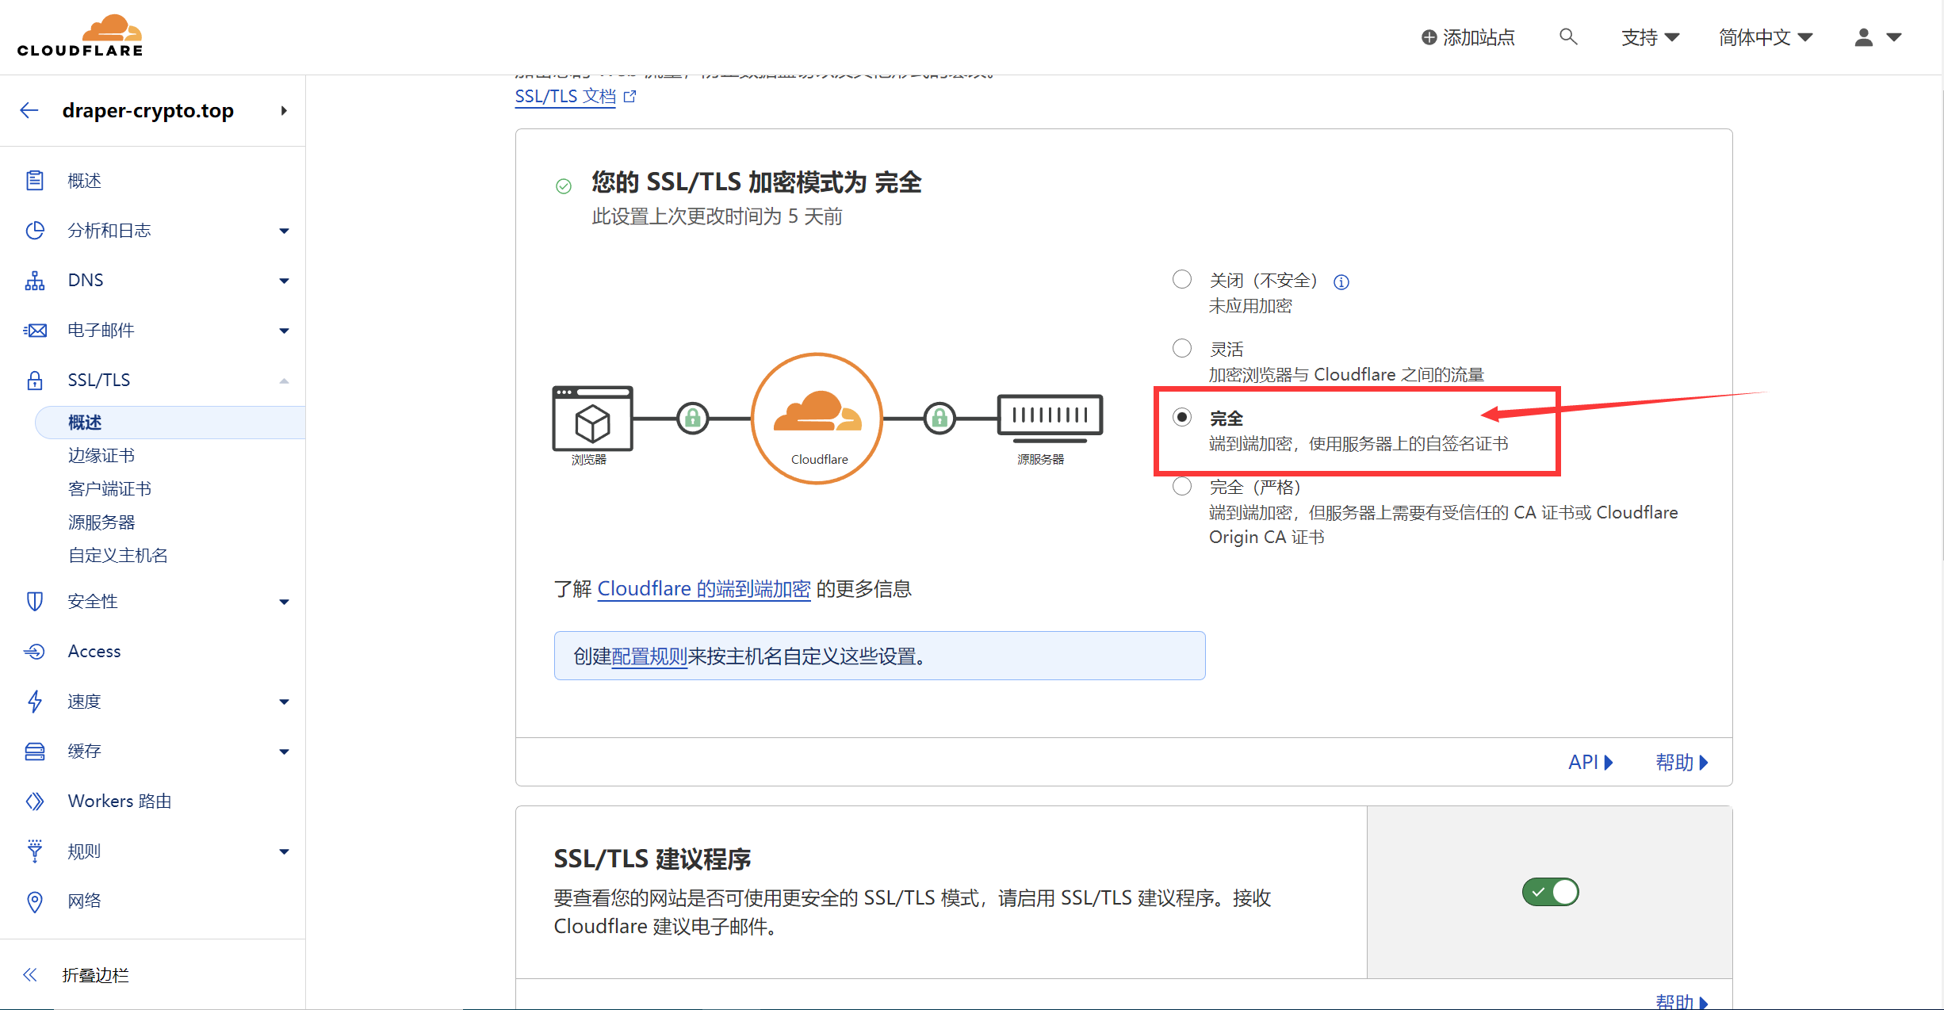Image resolution: width=1944 pixels, height=1010 pixels.
Task: Collapse sidebar with 折叠边栏 double-arrow icon
Action: coord(30,975)
